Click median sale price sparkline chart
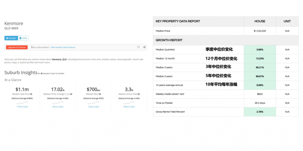Image resolution: width=303 pixels, height=151 pixels. 22,103
